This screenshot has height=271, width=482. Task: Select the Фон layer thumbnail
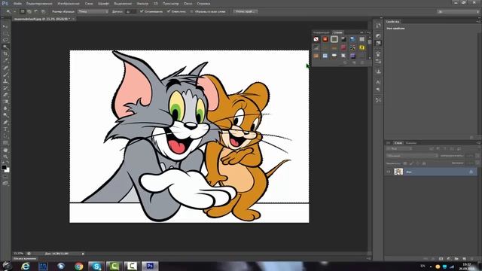(398, 172)
